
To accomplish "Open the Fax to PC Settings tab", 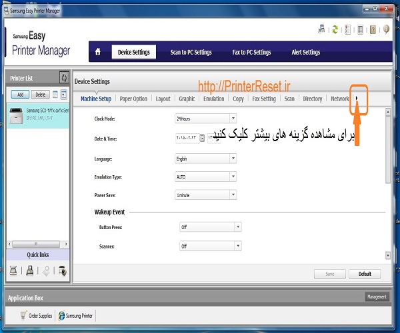I will click(x=251, y=52).
